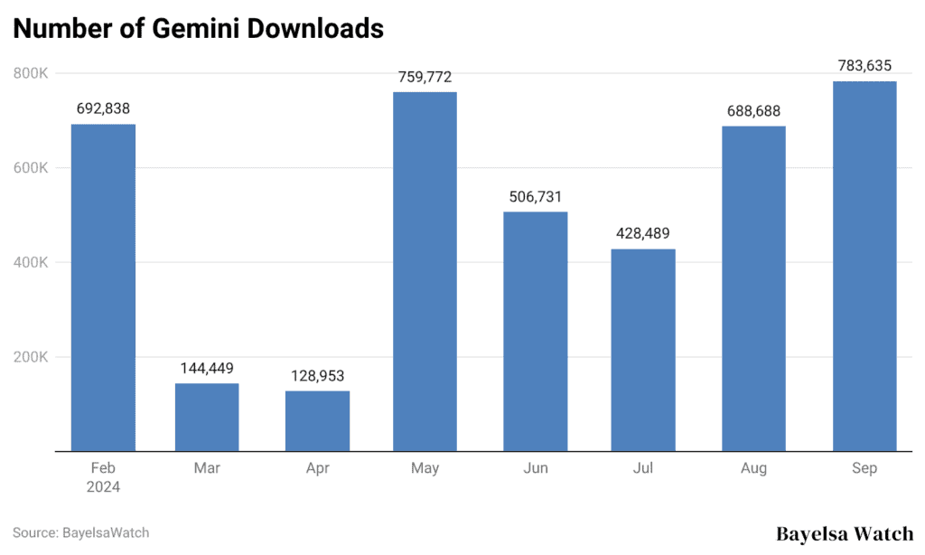
Task: Select the 400K y-axis marker
Action: 30,262
